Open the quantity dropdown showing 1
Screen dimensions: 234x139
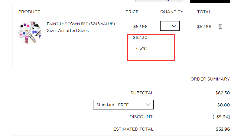click(170, 26)
